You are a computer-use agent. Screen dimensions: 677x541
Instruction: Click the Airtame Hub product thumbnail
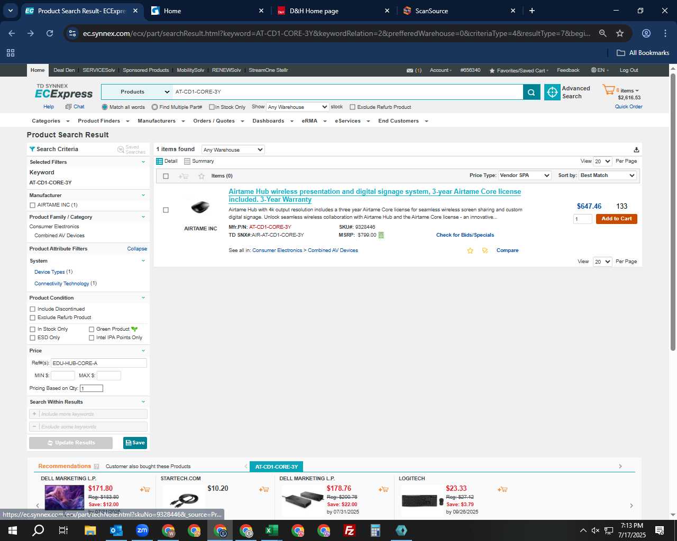click(x=200, y=207)
